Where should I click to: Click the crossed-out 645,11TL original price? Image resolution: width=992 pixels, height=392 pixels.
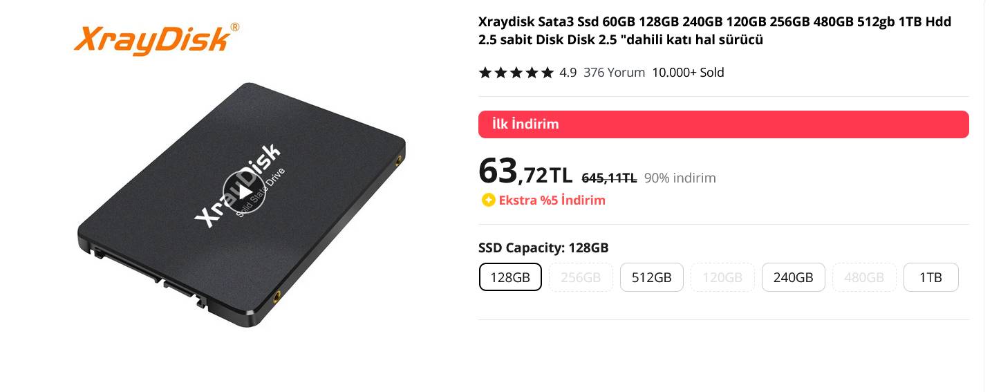[x=609, y=178]
